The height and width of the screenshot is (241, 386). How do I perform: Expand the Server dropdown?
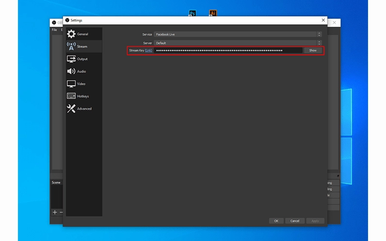(238, 43)
